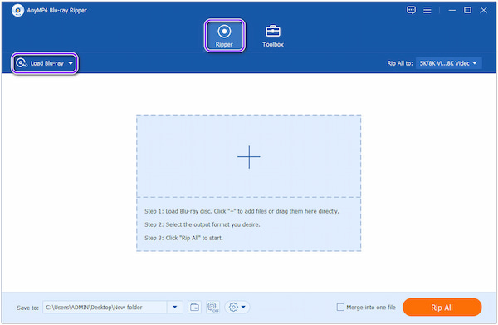Click the 'Rip All to:' label
498x325 pixels.
click(399, 63)
